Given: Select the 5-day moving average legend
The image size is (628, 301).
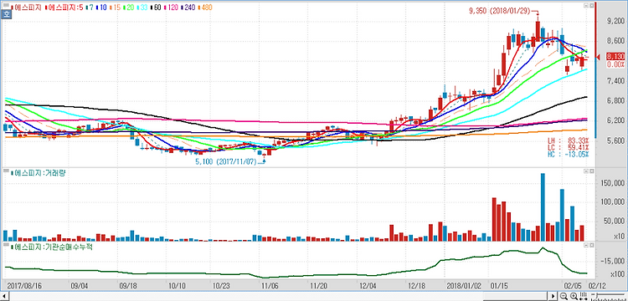Looking at the screenshot, I should coord(64,8).
